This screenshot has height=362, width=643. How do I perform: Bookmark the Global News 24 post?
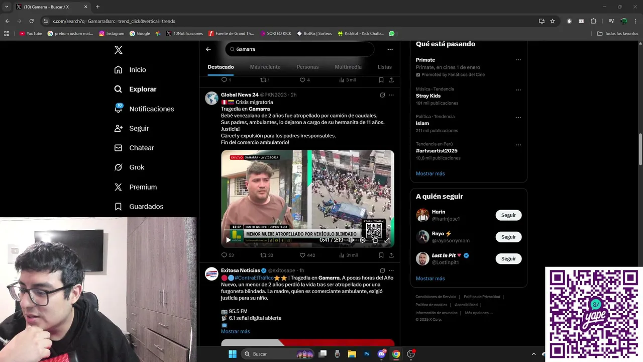tap(381, 255)
